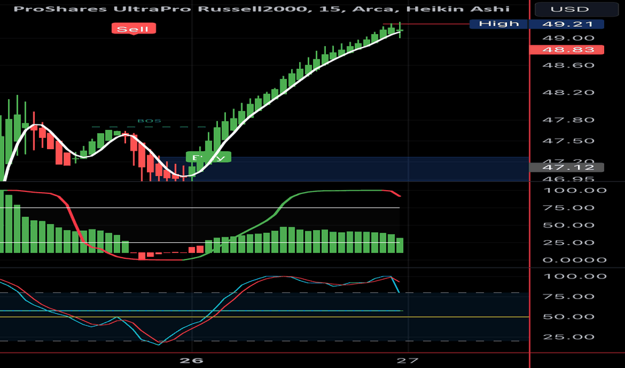Click the 49.21 high price value
625x368 pixels.
point(567,24)
